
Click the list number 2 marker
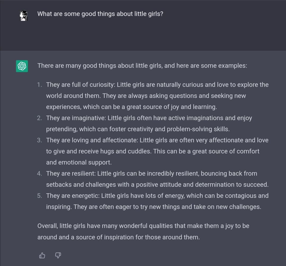pyautogui.click(x=40, y=118)
